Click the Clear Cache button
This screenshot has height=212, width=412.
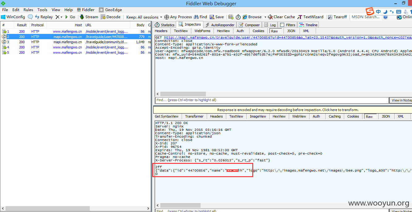281,17
